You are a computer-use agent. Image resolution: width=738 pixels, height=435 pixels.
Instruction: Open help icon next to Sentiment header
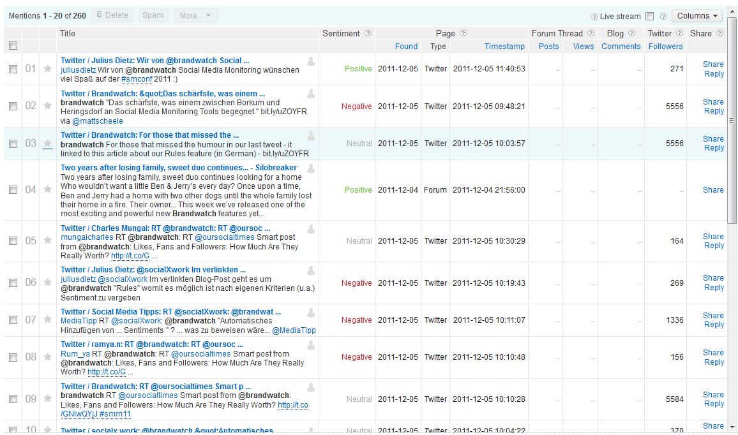coord(368,34)
